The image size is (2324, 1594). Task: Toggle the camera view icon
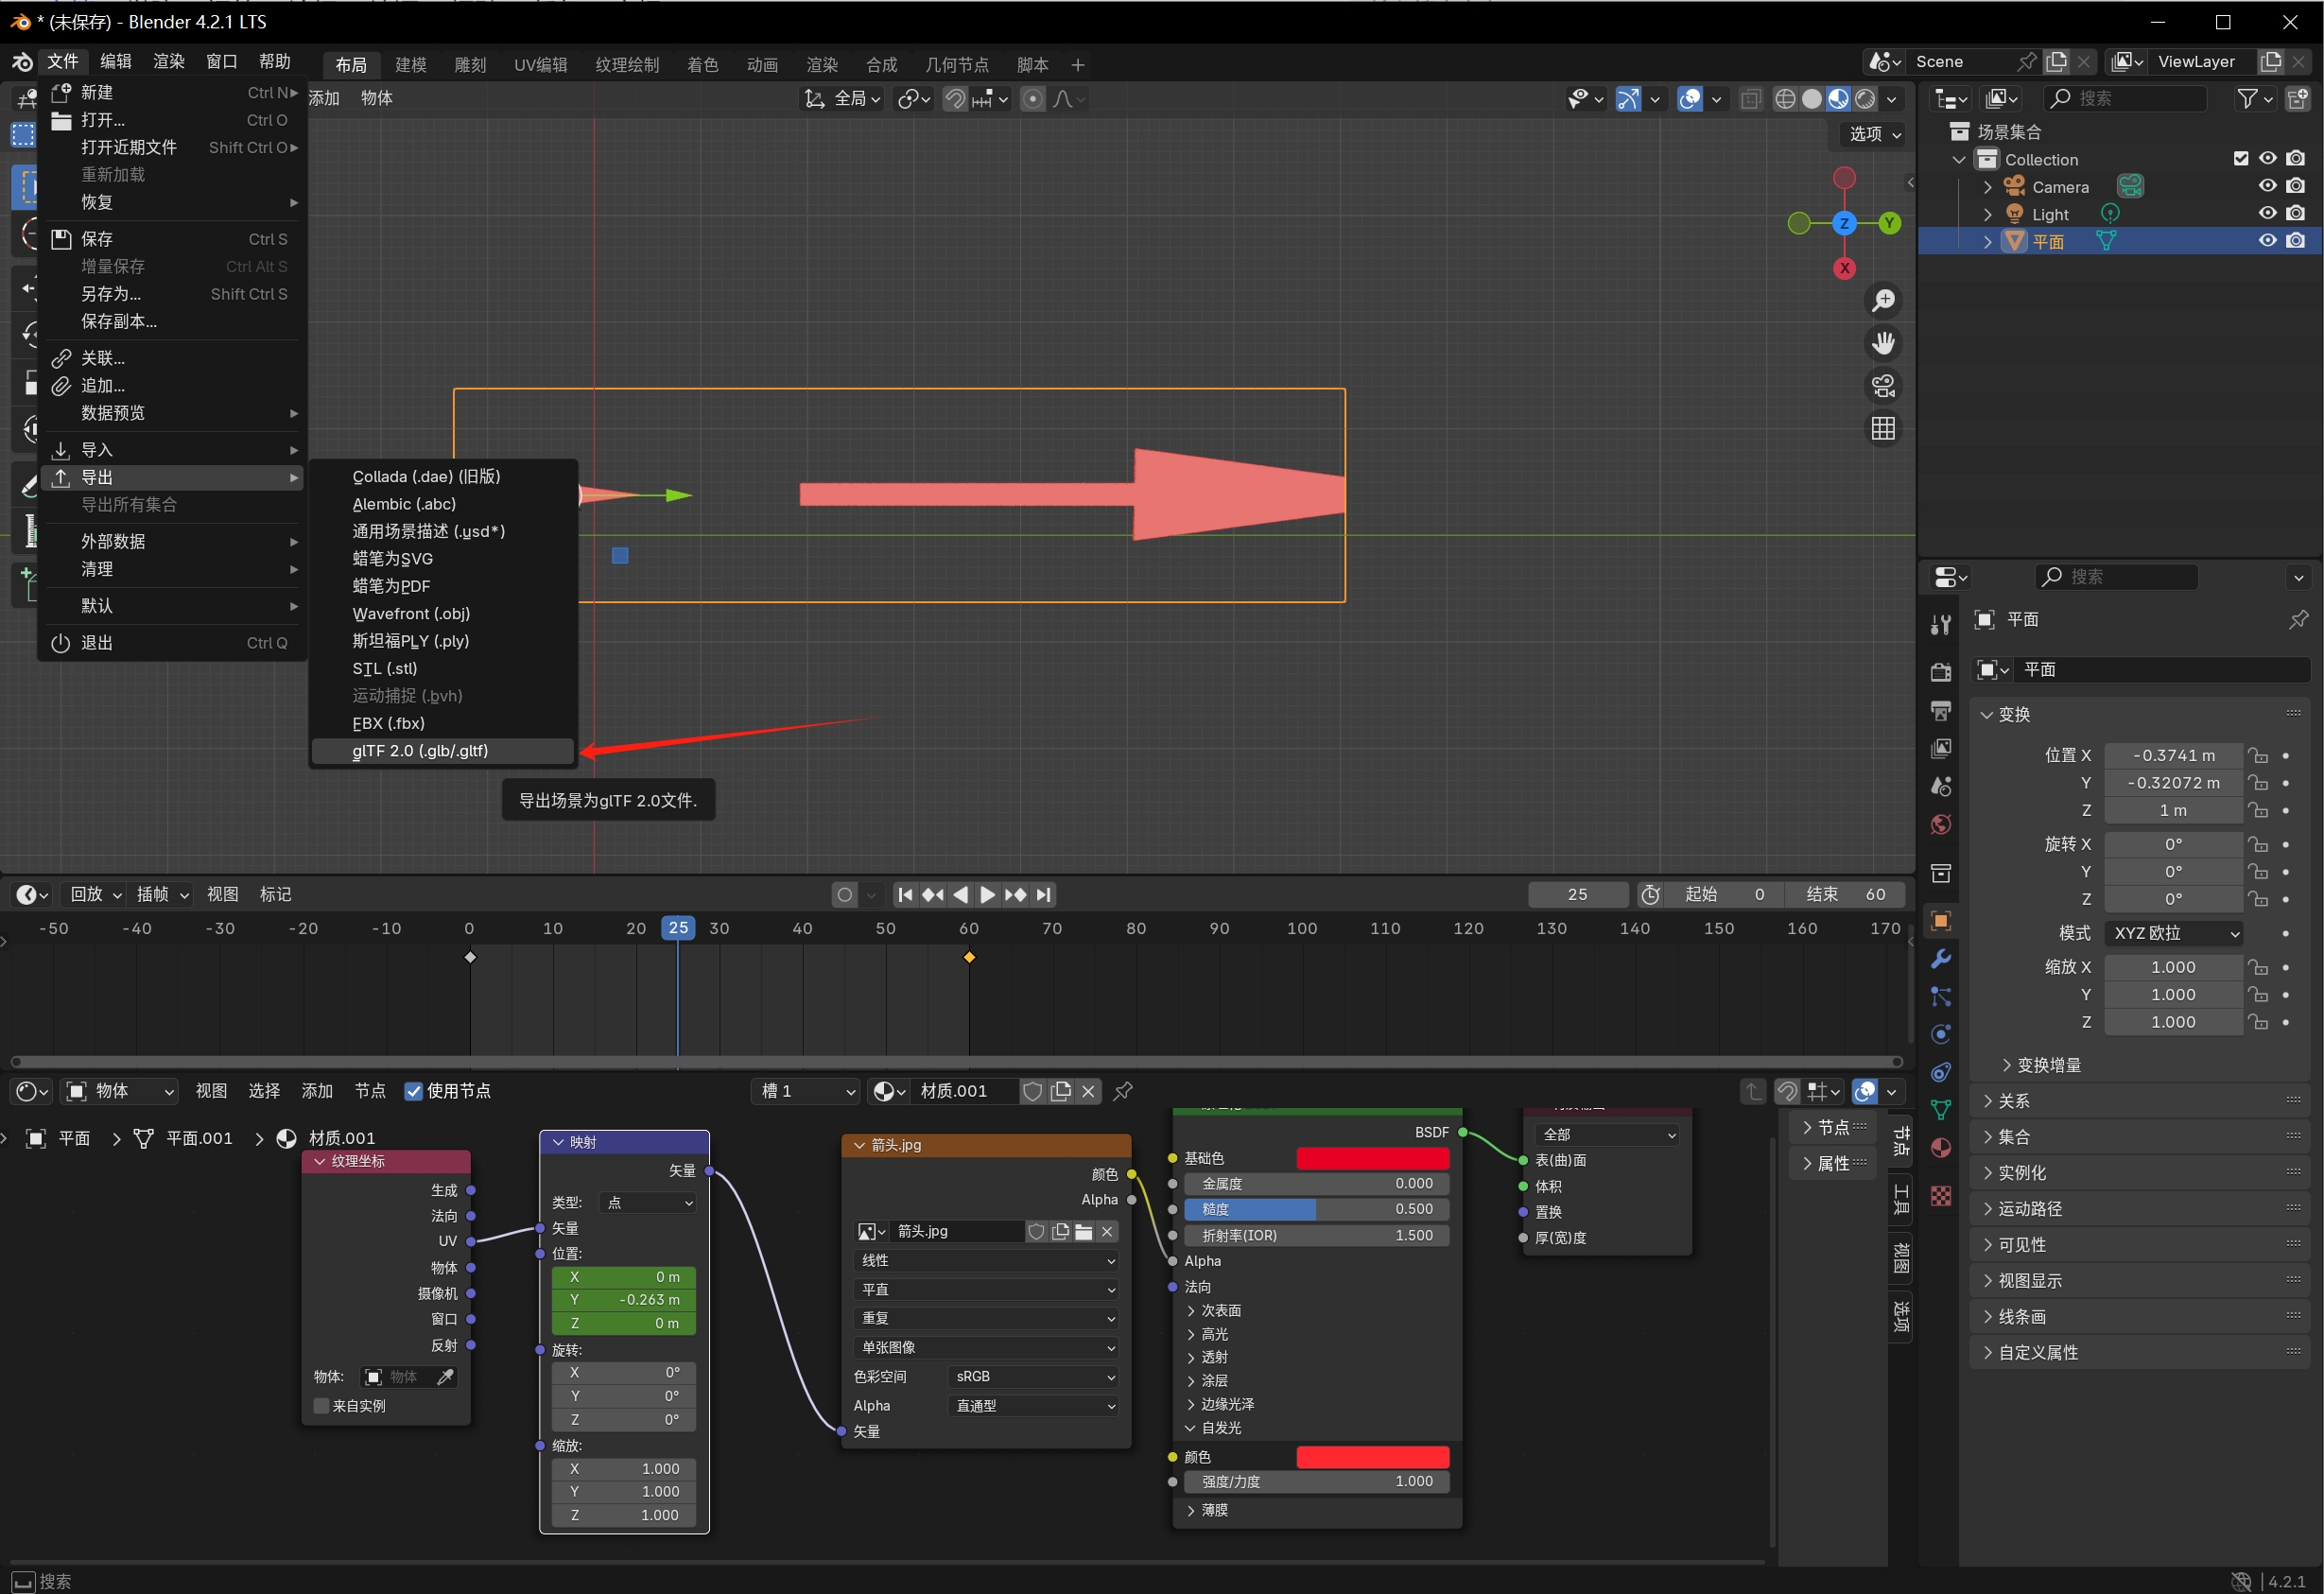click(x=1883, y=386)
